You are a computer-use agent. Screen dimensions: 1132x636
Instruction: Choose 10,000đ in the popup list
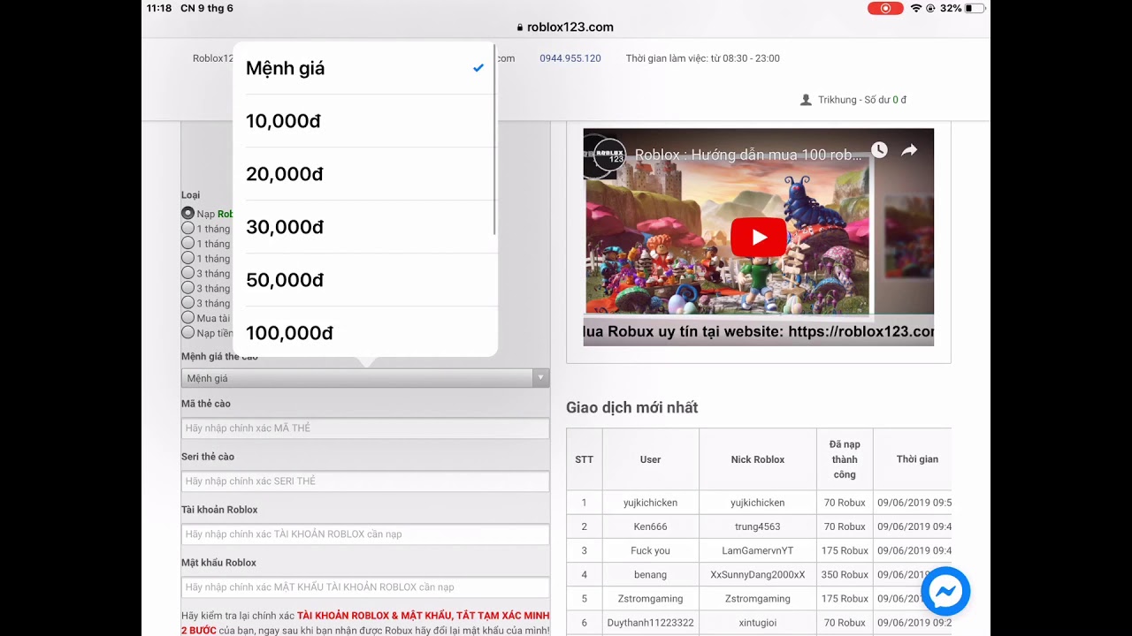(365, 121)
